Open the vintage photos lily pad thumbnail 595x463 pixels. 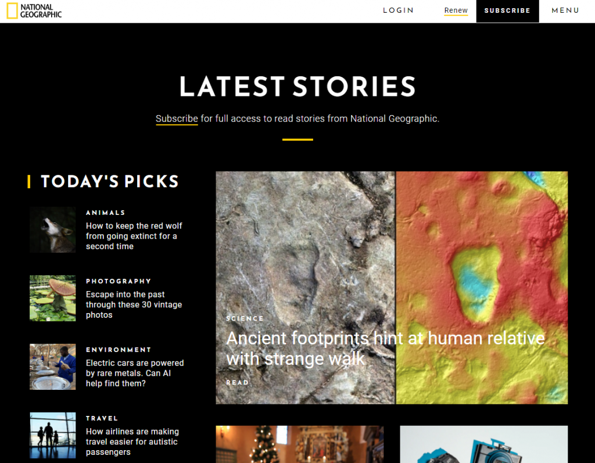click(53, 298)
